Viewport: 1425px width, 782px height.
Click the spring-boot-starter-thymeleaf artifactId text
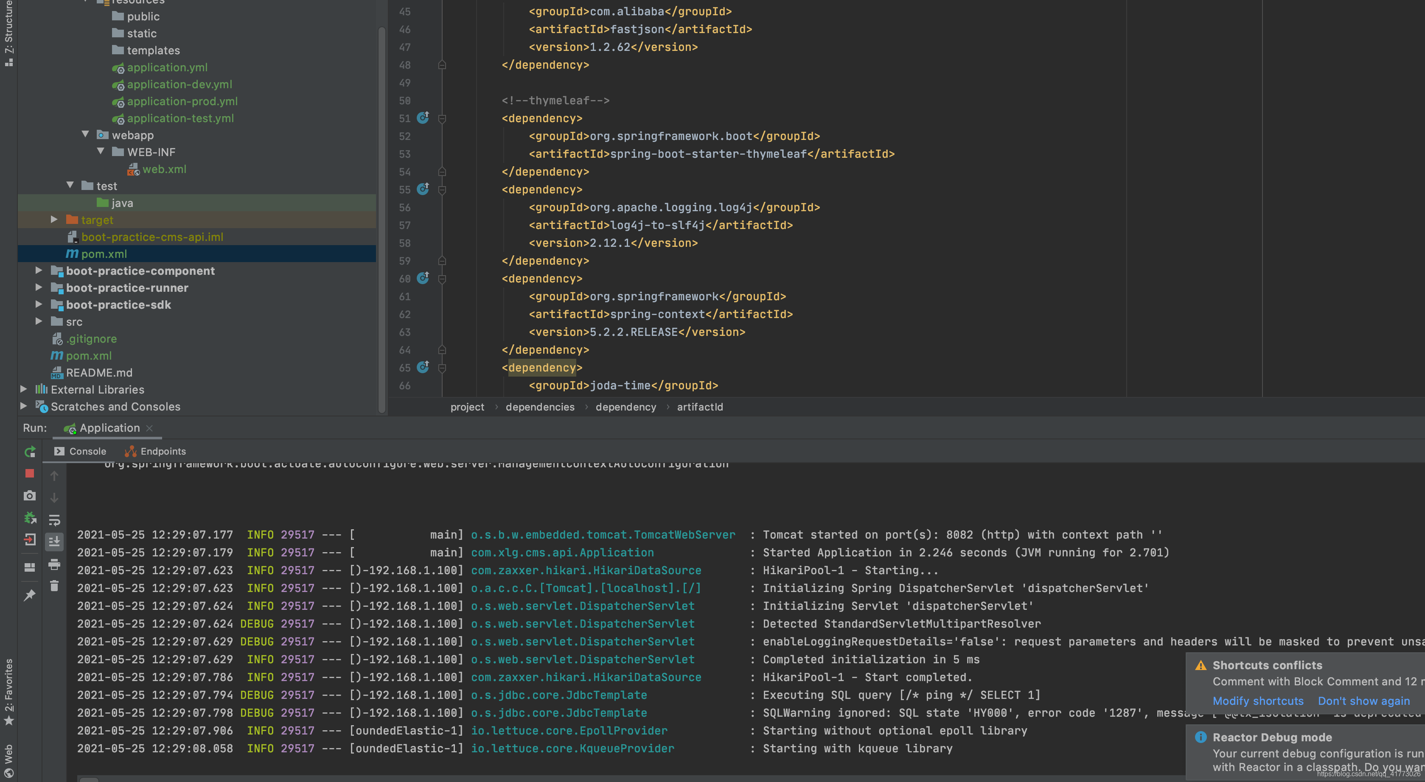[x=708, y=154]
